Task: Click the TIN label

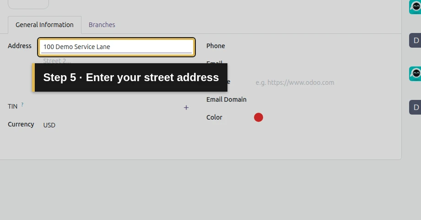Action: click(13, 106)
